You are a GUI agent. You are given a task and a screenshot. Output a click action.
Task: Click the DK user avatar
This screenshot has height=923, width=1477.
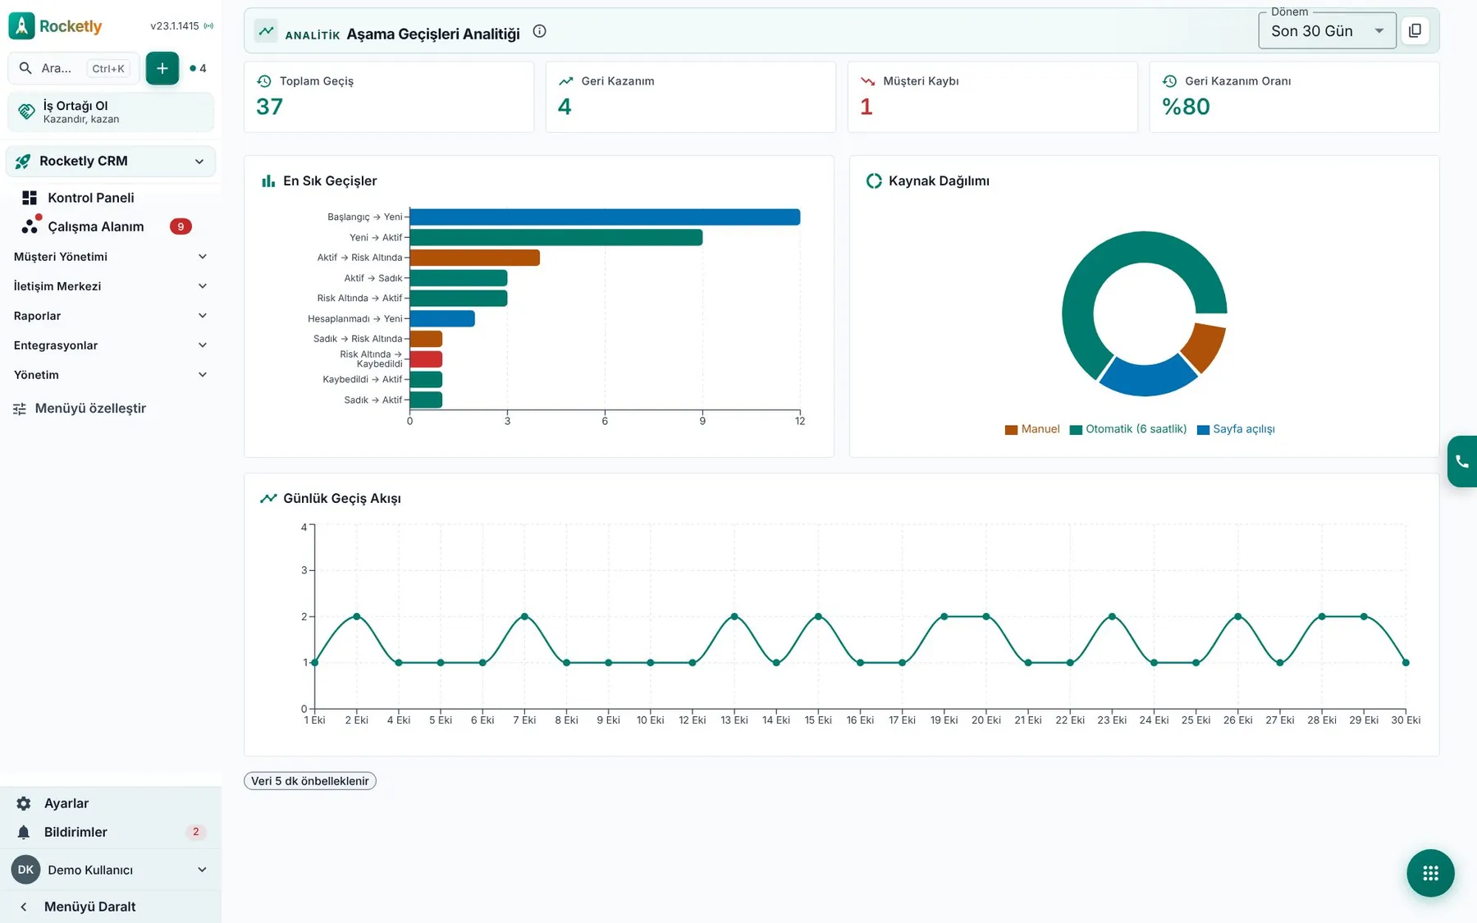click(x=25, y=870)
